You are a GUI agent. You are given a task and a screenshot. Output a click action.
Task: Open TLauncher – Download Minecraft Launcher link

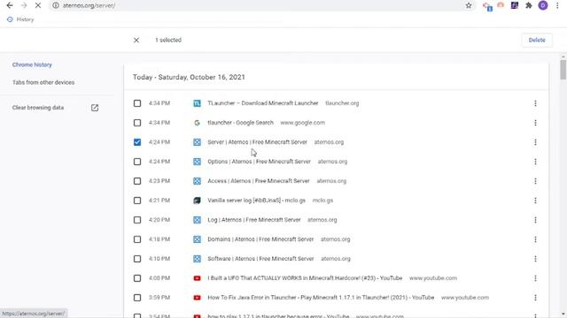point(263,103)
